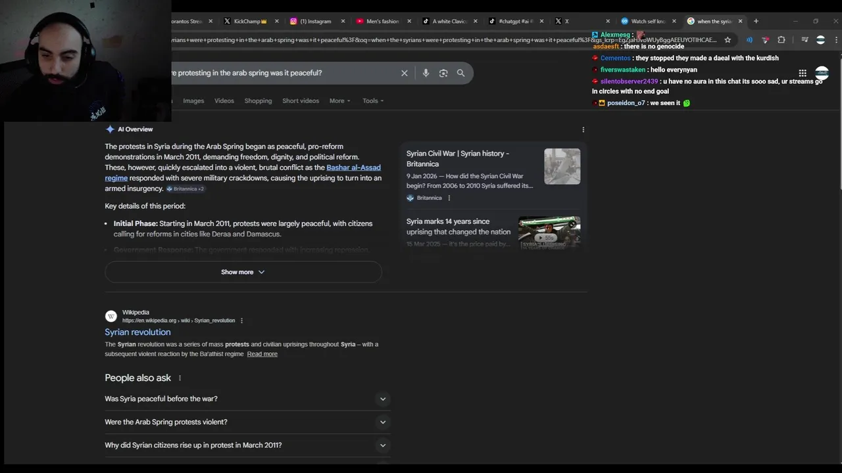Open the More search filters dropdown

click(340, 101)
